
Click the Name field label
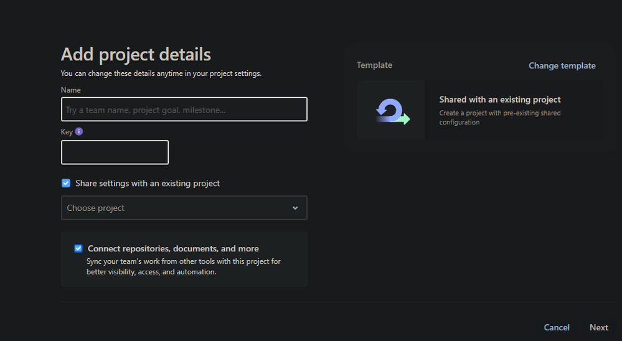[x=70, y=90]
